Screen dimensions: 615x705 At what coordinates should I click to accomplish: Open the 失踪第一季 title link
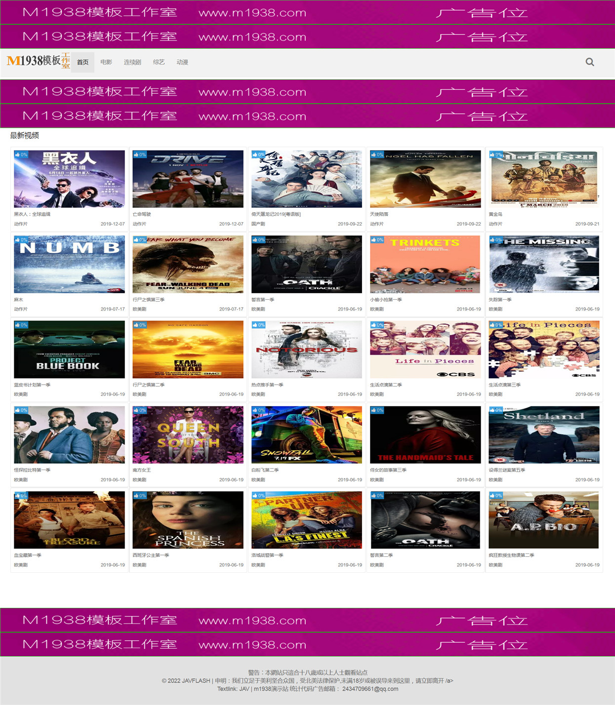[500, 300]
